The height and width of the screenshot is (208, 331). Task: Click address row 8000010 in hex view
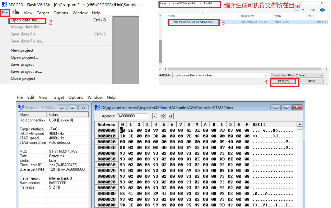click(107, 136)
